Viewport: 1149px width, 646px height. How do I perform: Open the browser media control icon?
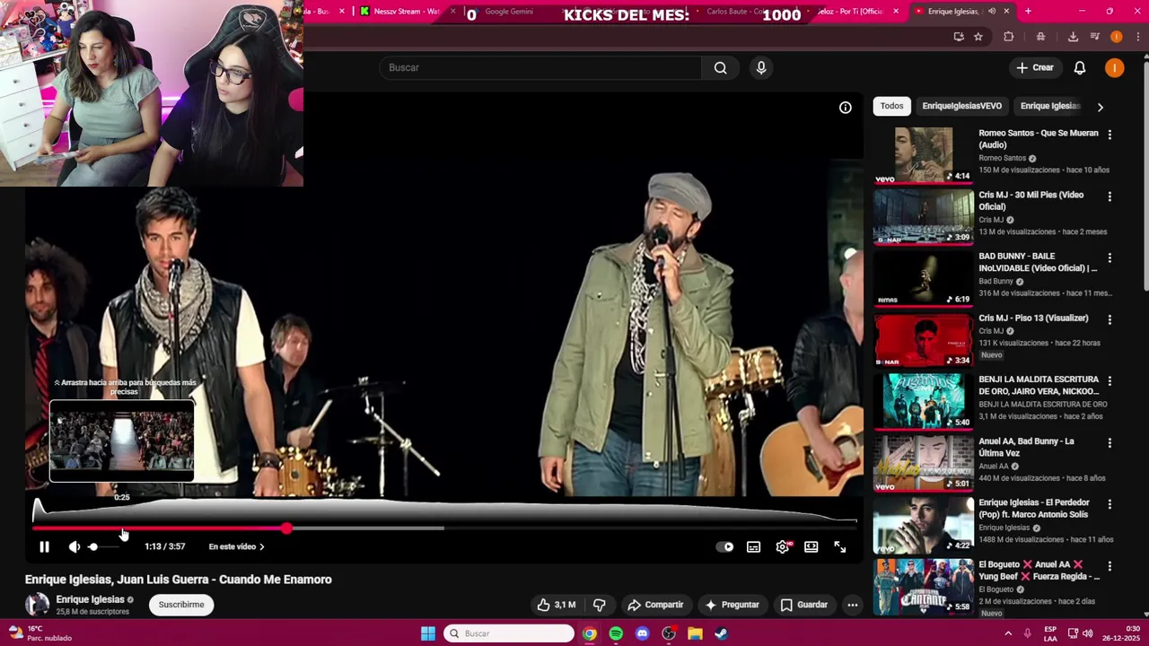pos(1094,37)
